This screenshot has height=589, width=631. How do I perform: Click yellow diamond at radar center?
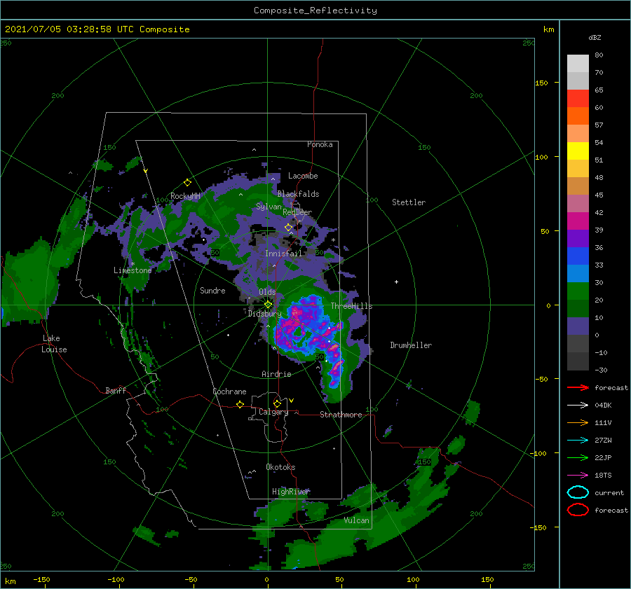click(268, 305)
